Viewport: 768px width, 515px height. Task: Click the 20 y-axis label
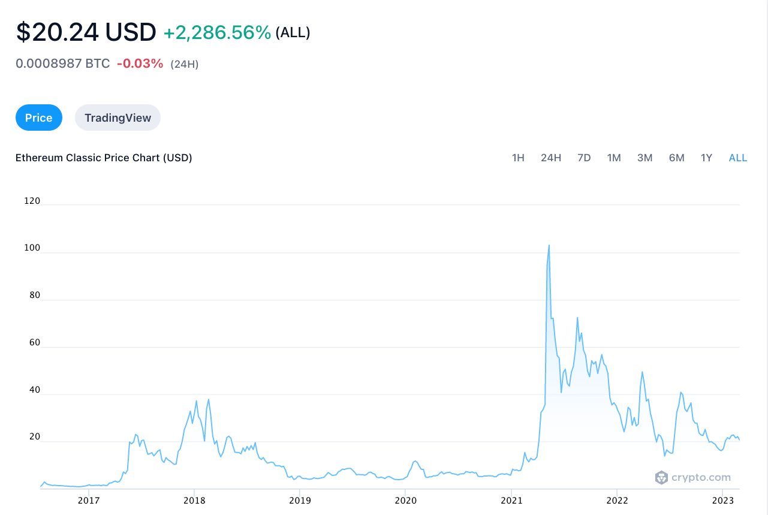click(34, 437)
